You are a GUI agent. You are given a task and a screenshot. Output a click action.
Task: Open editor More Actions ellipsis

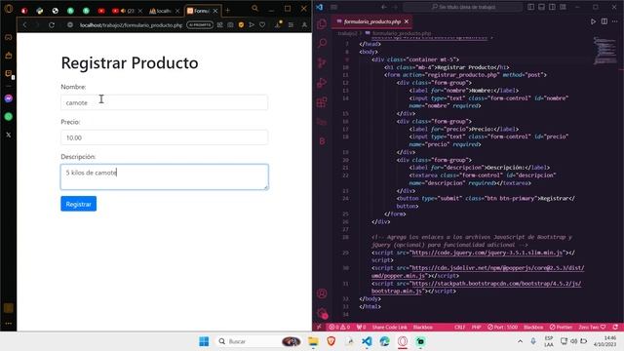615,21
